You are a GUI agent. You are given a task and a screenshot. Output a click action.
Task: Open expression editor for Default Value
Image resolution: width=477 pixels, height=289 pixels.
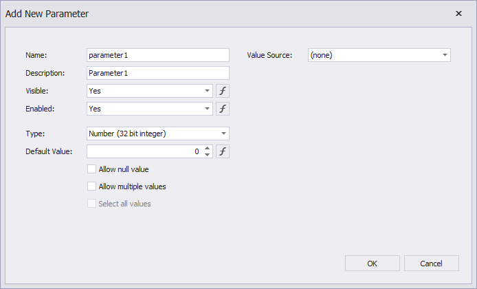(x=223, y=151)
